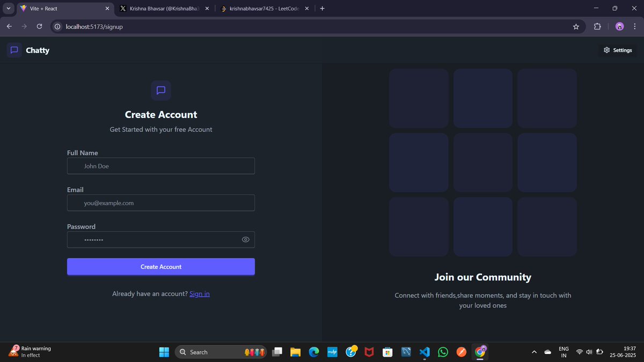Show hidden icons in the system tray
Screen dimensions: 644x362
534,352
